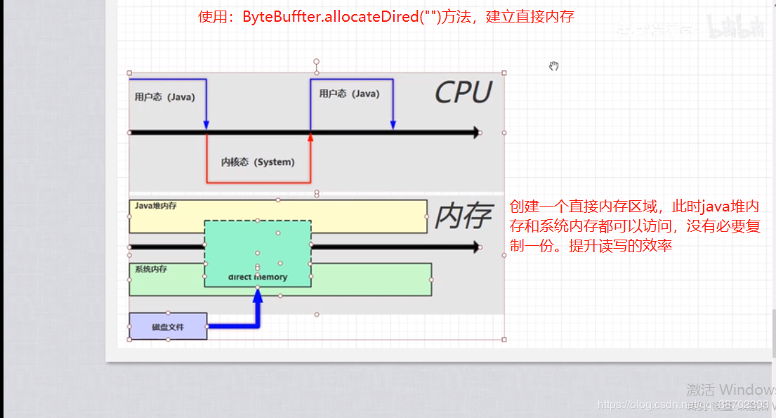Click the bottom-left corner selection handle
The height and width of the screenshot is (418, 776).
(129, 340)
